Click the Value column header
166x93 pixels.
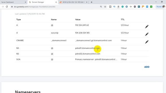pos(78,20)
